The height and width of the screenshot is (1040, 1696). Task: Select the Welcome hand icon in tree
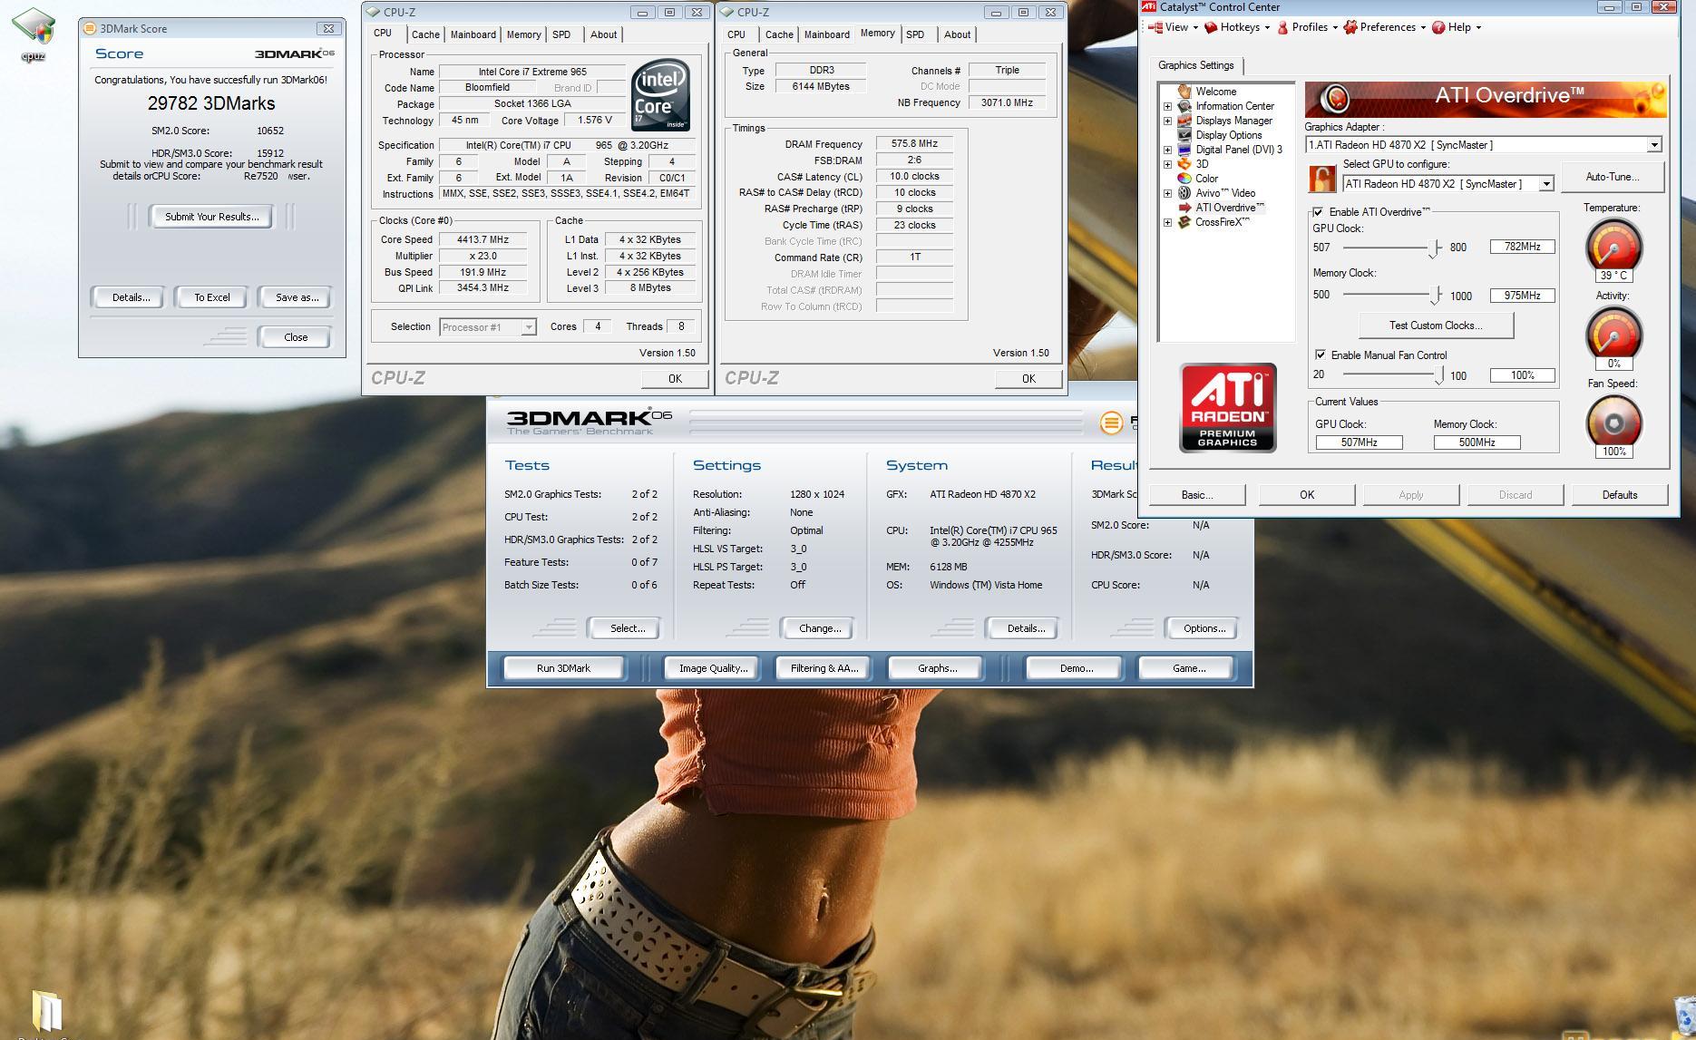click(1184, 92)
